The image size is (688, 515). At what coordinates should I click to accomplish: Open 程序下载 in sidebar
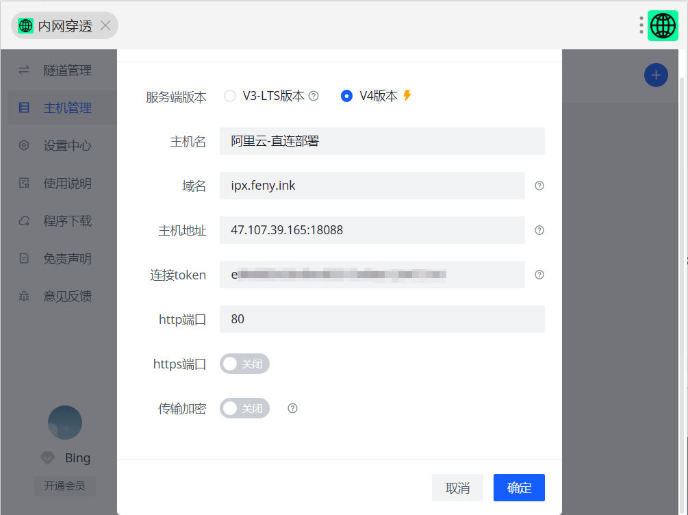62,221
